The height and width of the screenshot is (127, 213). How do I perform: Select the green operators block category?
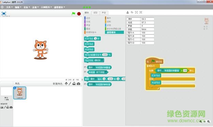pos(113,29)
